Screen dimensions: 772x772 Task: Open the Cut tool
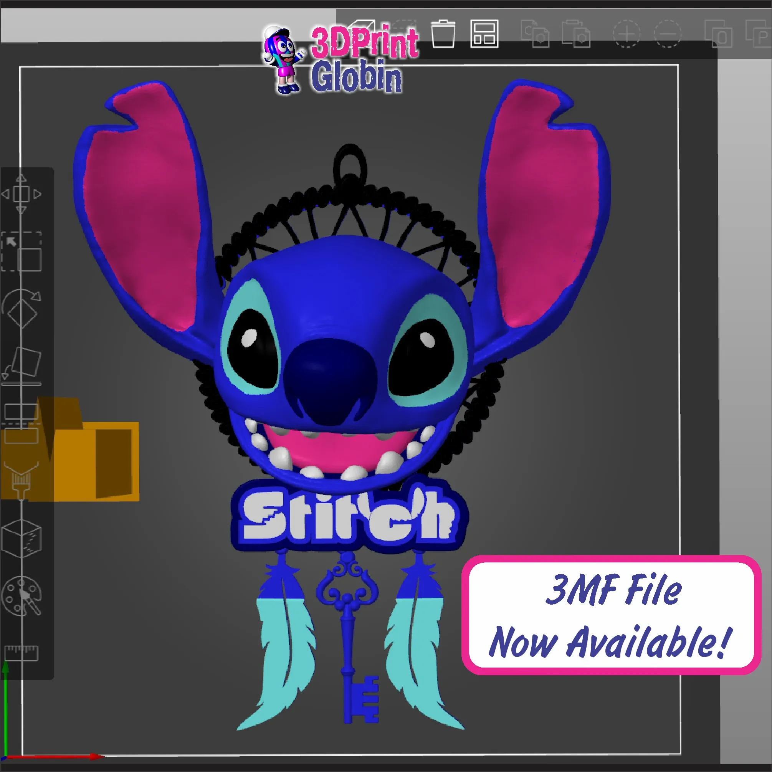pyautogui.click(x=21, y=423)
